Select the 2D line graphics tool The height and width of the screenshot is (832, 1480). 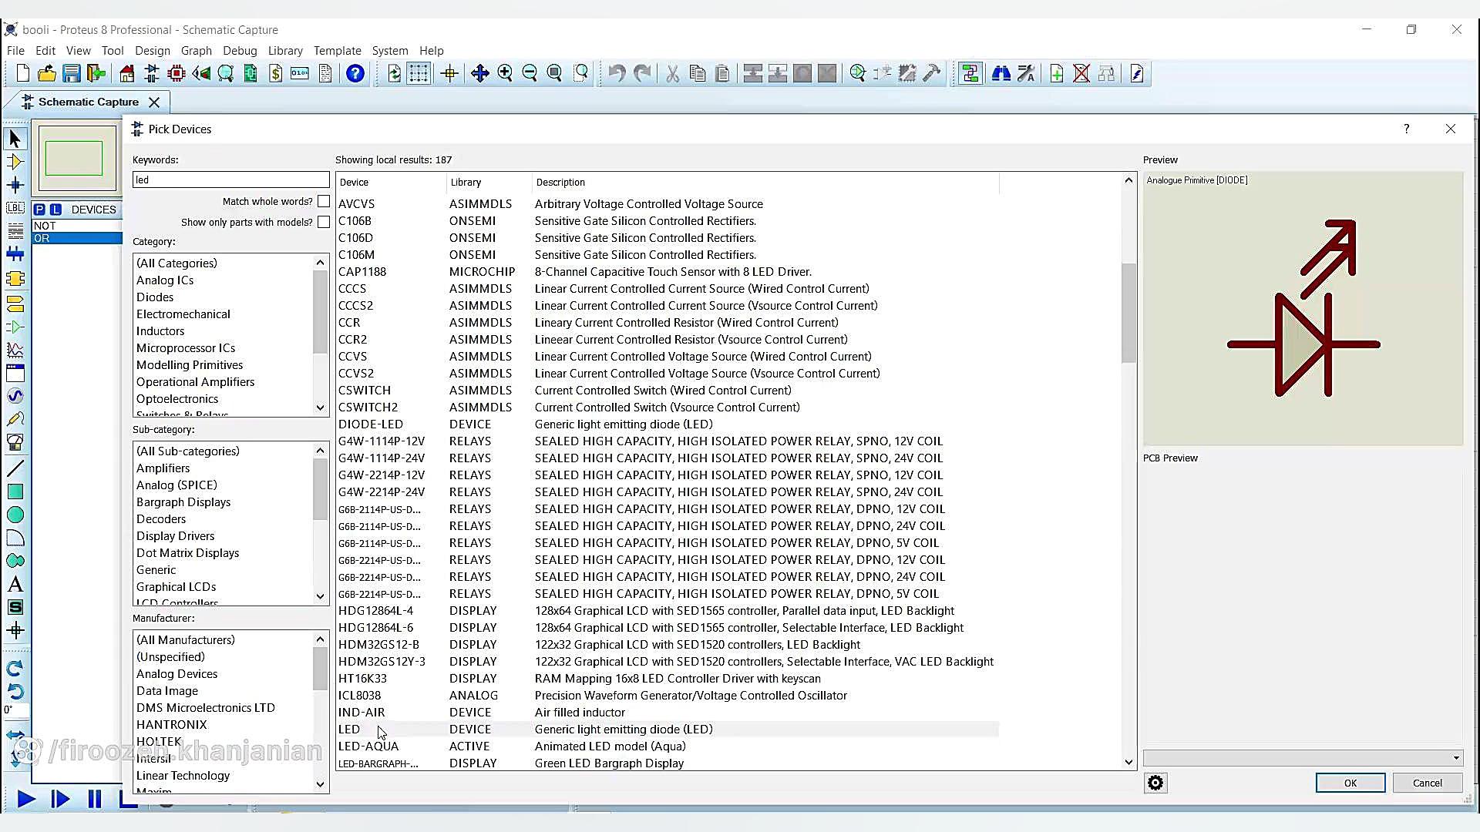(x=15, y=468)
